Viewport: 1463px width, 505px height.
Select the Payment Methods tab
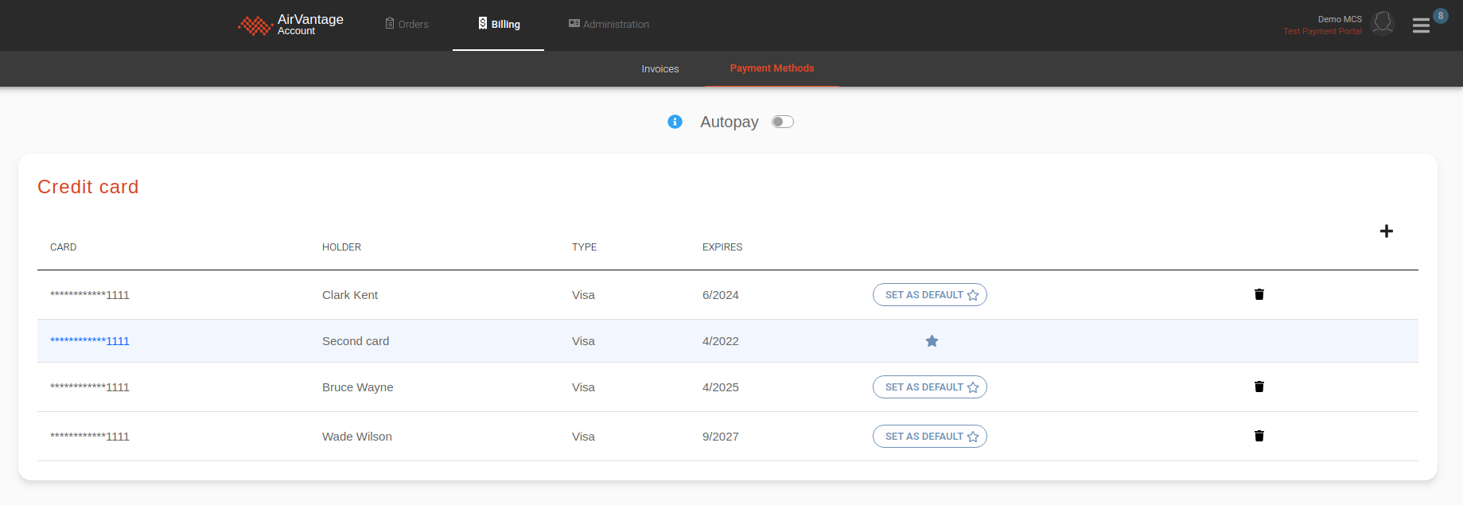tap(772, 68)
